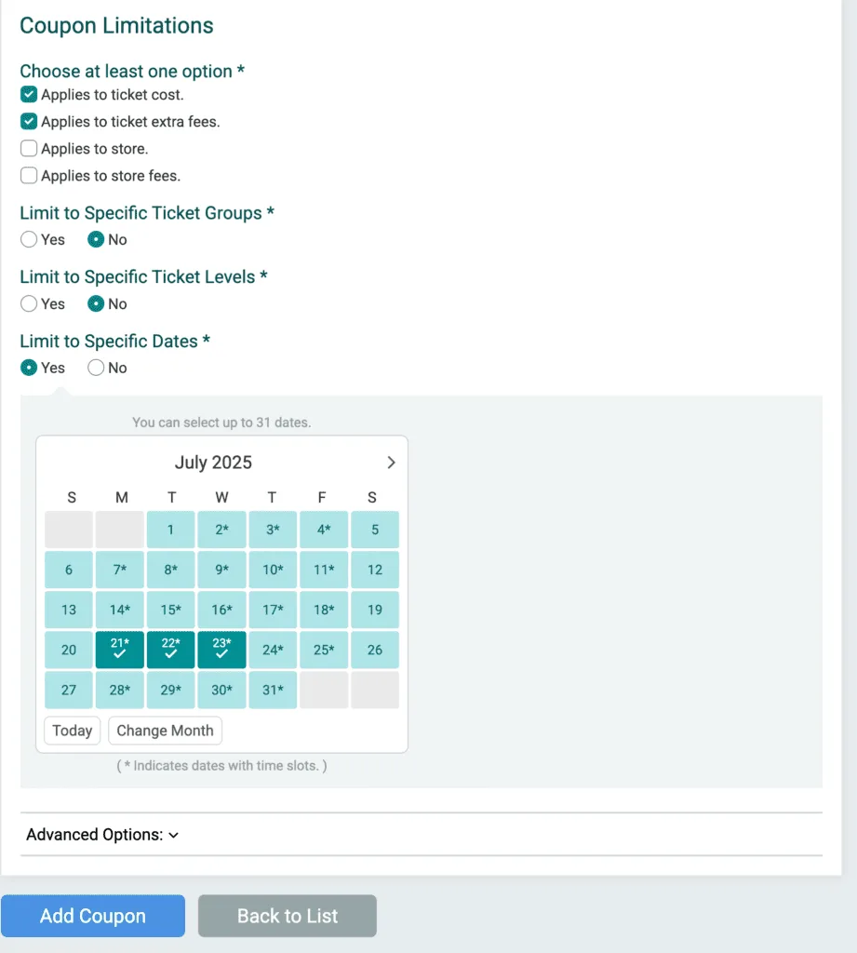
Task: Select Yes for Limit to Ticket Levels
Action: (x=29, y=304)
